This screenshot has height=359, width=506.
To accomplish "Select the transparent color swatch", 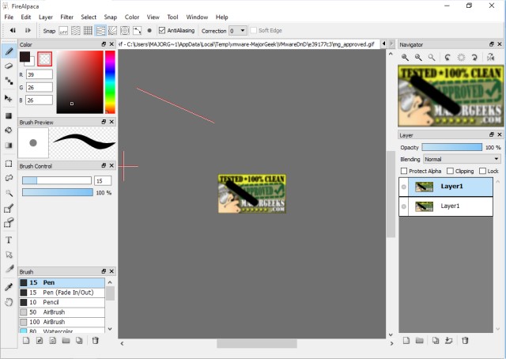I will [44, 59].
